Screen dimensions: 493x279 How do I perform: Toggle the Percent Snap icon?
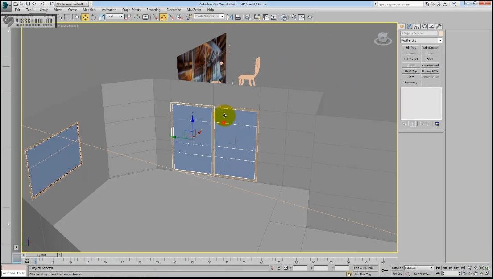(x=171, y=17)
